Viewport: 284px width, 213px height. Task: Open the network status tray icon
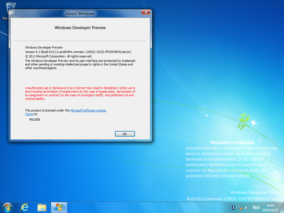[x=240, y=207]
